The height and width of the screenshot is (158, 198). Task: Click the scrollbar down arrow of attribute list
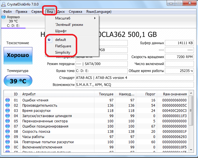click(x=191, y=150)
